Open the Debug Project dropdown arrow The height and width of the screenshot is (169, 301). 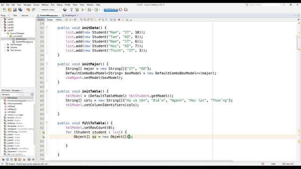point(92,9)
